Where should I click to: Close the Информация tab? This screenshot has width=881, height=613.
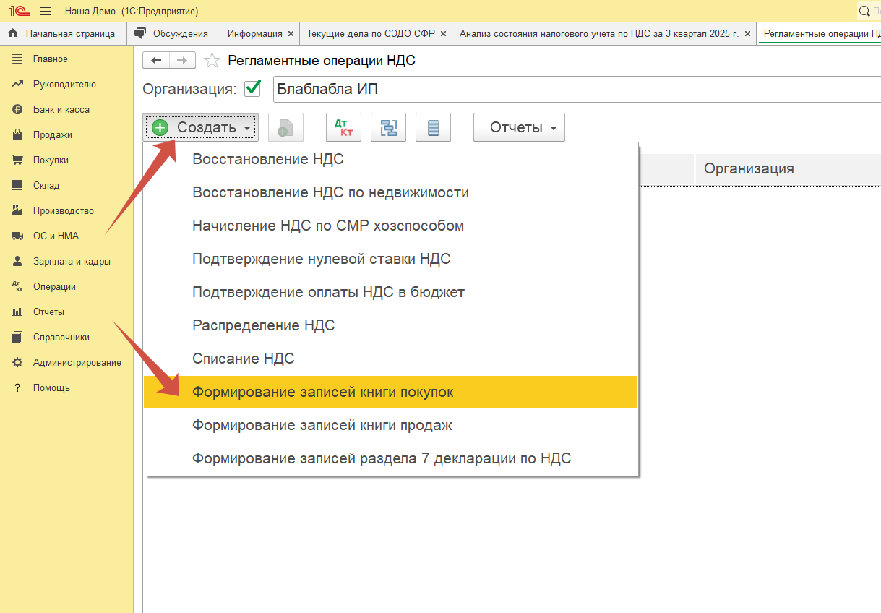[291, 33]
